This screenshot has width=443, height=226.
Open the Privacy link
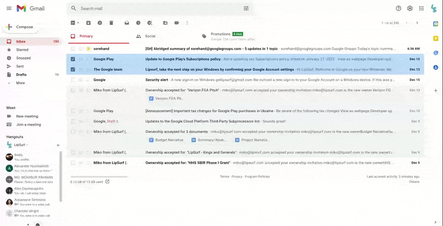pos(237,177)
